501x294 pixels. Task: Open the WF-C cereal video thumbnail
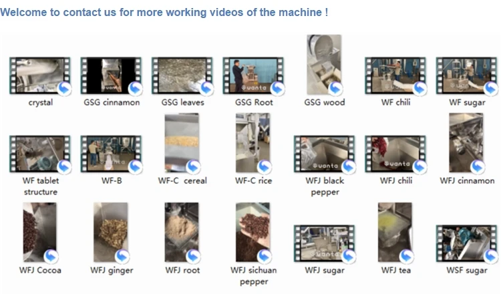pyautogui.click(x=182, y=143)
